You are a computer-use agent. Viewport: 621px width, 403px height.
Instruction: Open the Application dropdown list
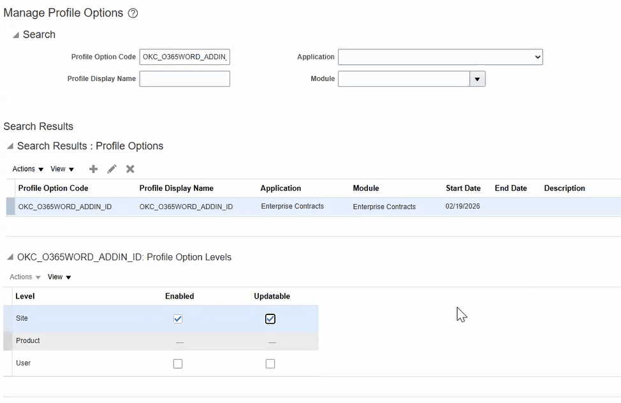pyautogui.click(x=441, y=57)
